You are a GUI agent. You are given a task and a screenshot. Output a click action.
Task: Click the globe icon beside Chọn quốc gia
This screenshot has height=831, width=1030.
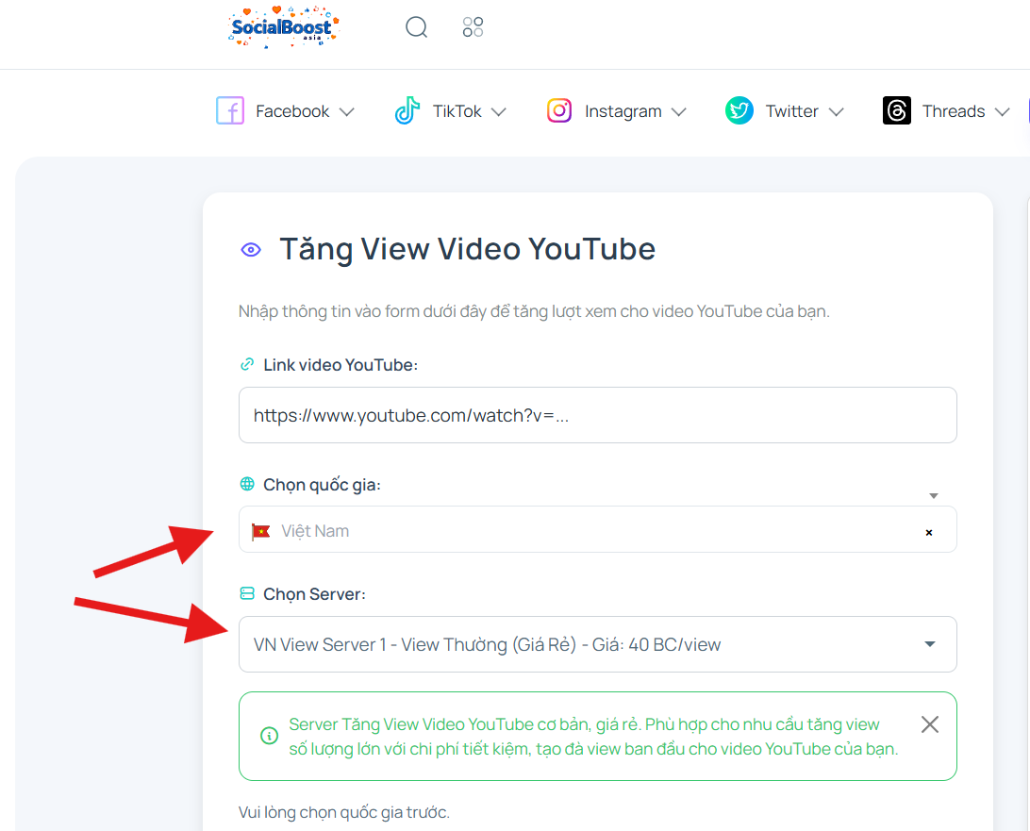click(247, 484)
